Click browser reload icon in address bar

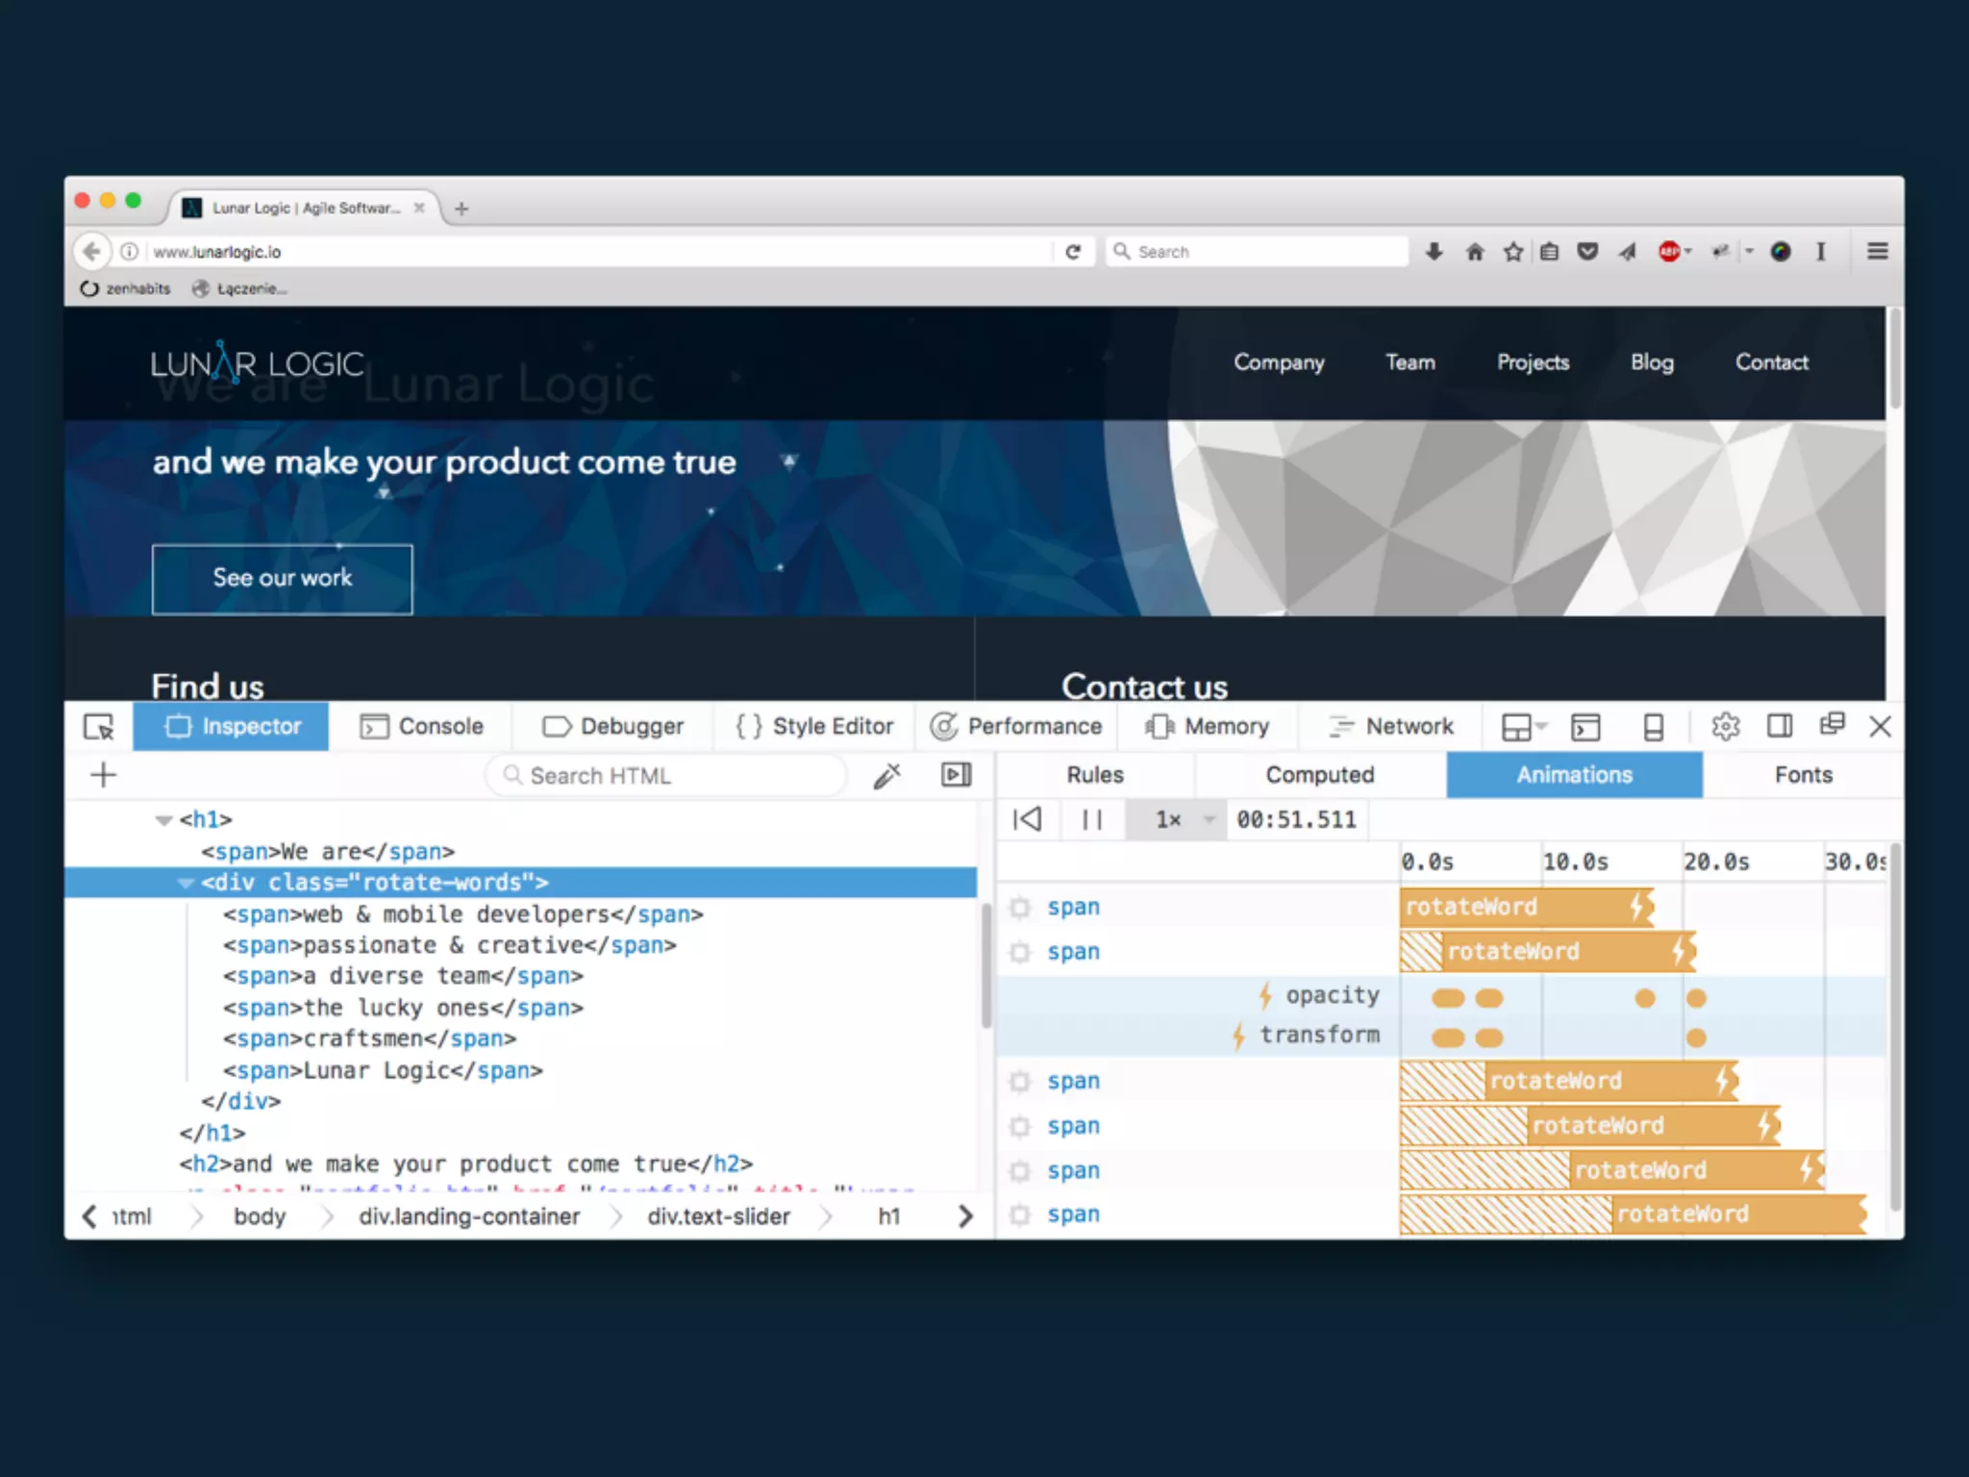tap(1073, 252)
